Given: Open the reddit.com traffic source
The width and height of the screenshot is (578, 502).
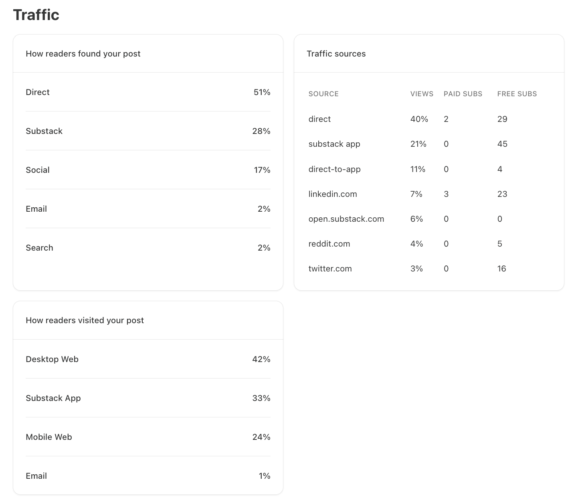Looking at the screenshot, I should coord(329,244).
